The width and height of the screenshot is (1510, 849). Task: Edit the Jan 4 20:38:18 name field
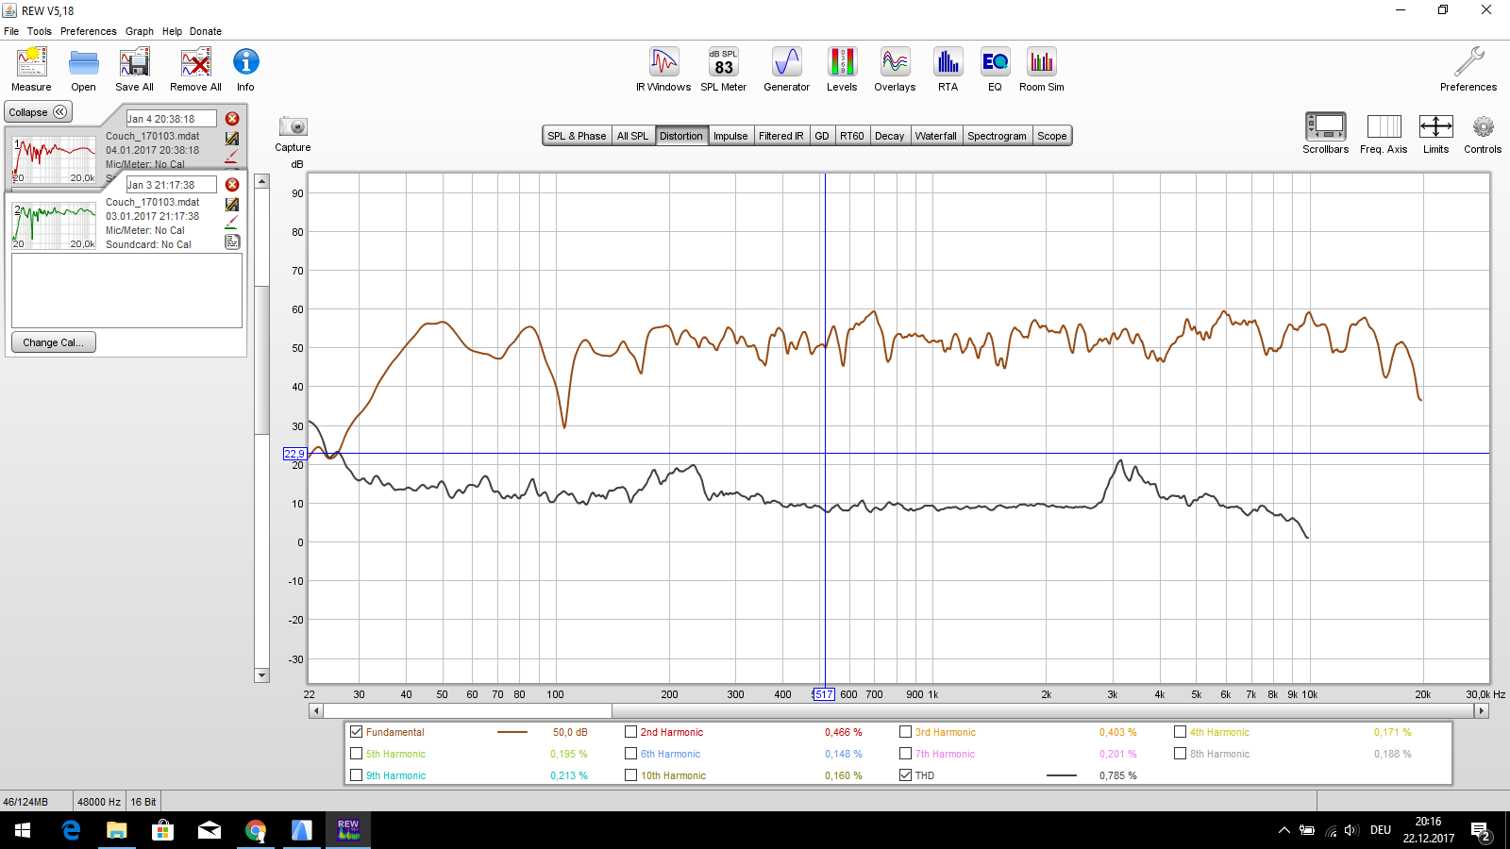(x=171, y=119)
